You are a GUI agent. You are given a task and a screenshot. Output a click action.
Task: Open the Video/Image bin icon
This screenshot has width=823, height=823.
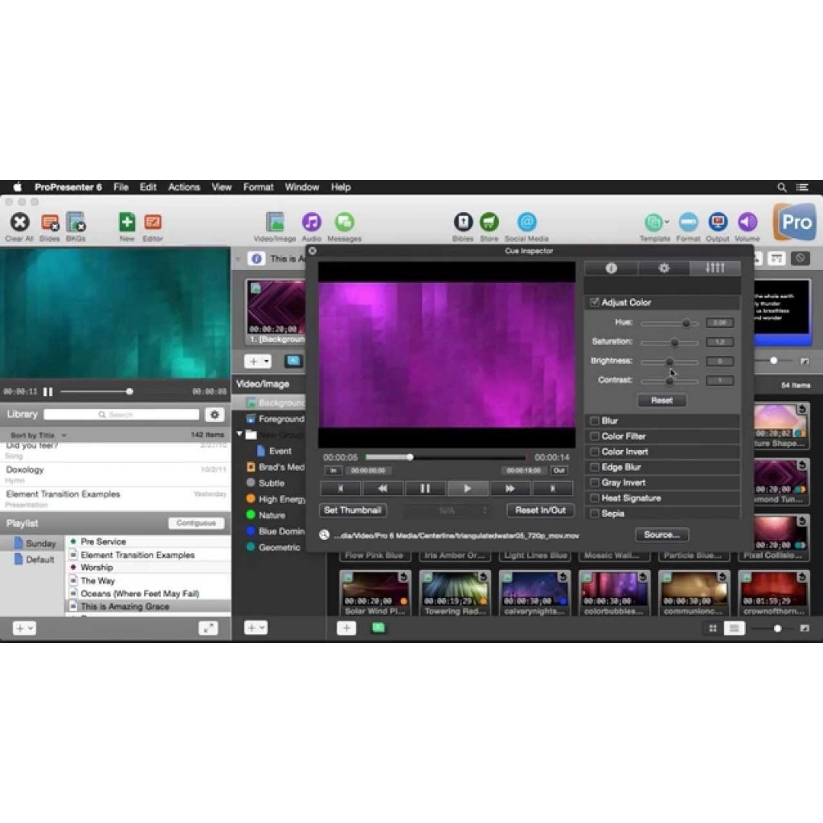click(275, 223)
